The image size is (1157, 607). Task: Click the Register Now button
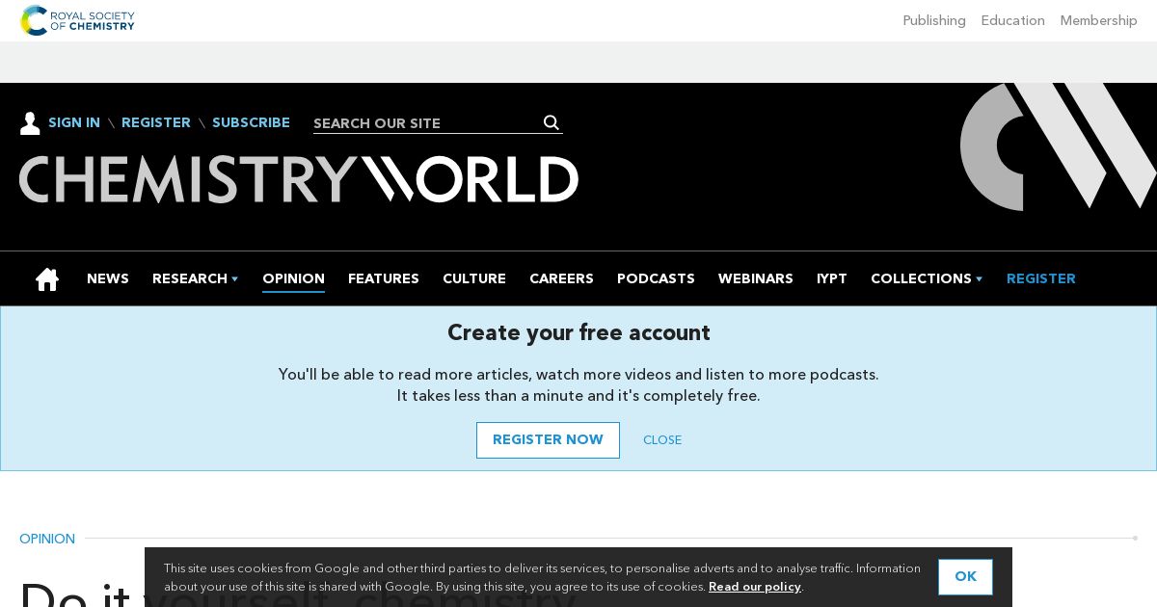point(548,440)
